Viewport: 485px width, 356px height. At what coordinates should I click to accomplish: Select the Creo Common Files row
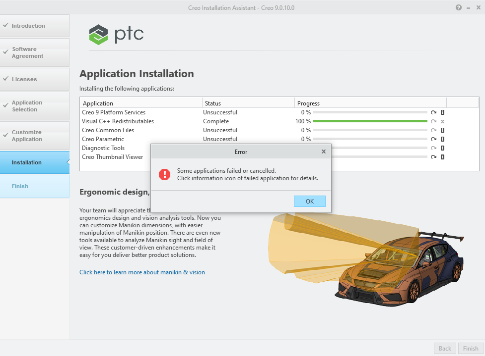(x=279, y=130)
